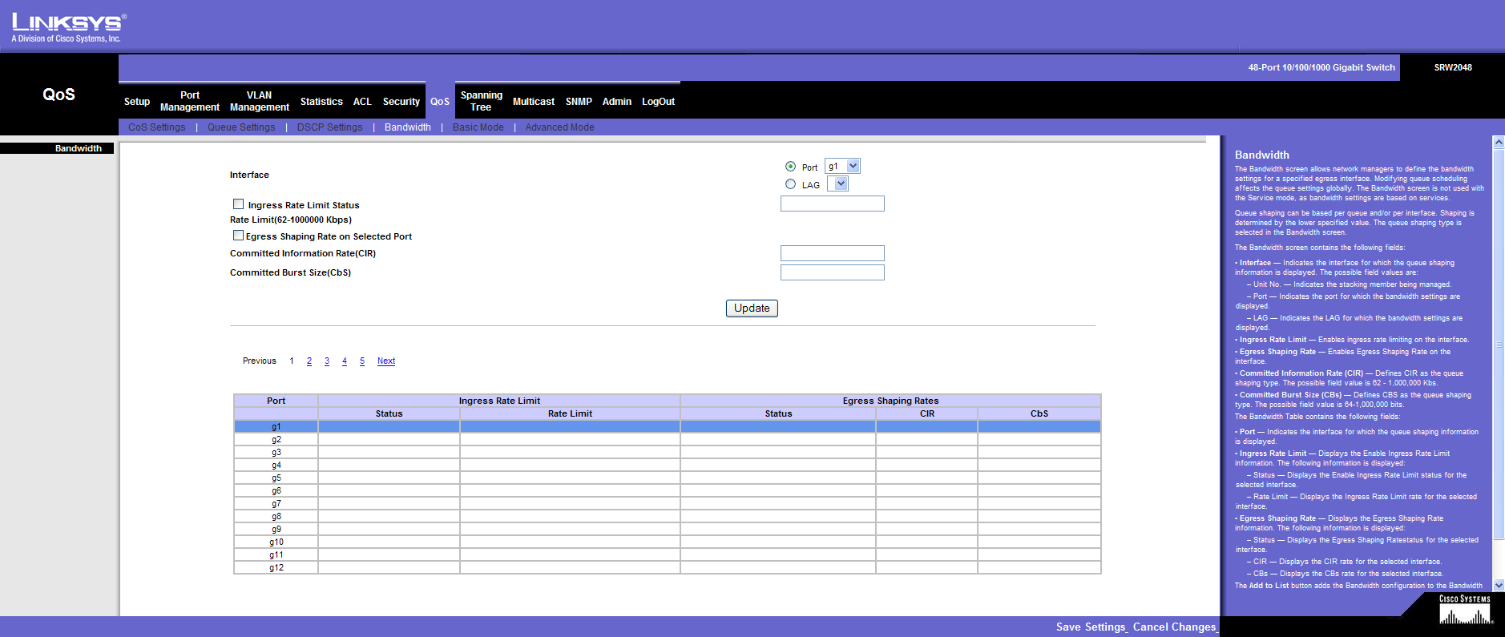Screen dimensions: 1505x637
Task: Select the Port radio button
Action: [790, 167]
